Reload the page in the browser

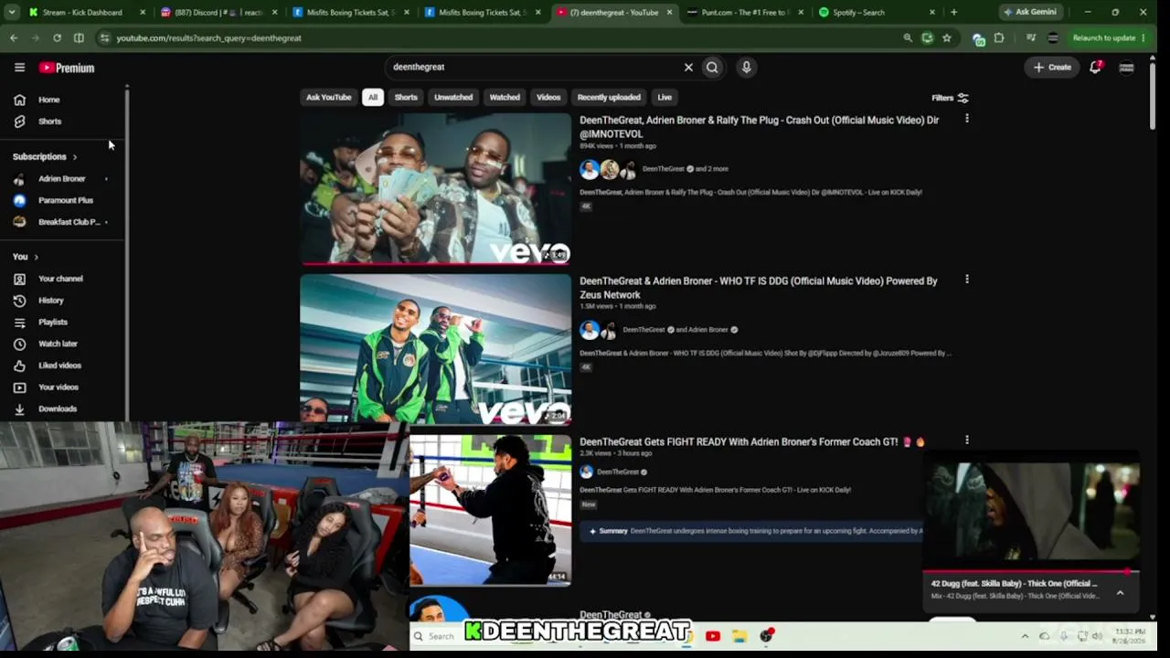(57, 37)
